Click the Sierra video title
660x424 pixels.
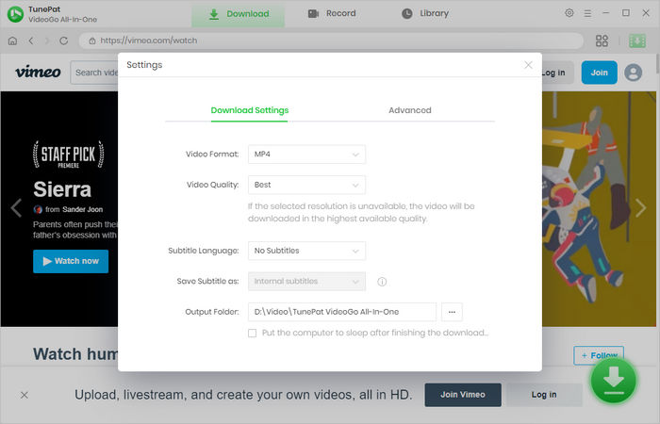coord(62,189)
